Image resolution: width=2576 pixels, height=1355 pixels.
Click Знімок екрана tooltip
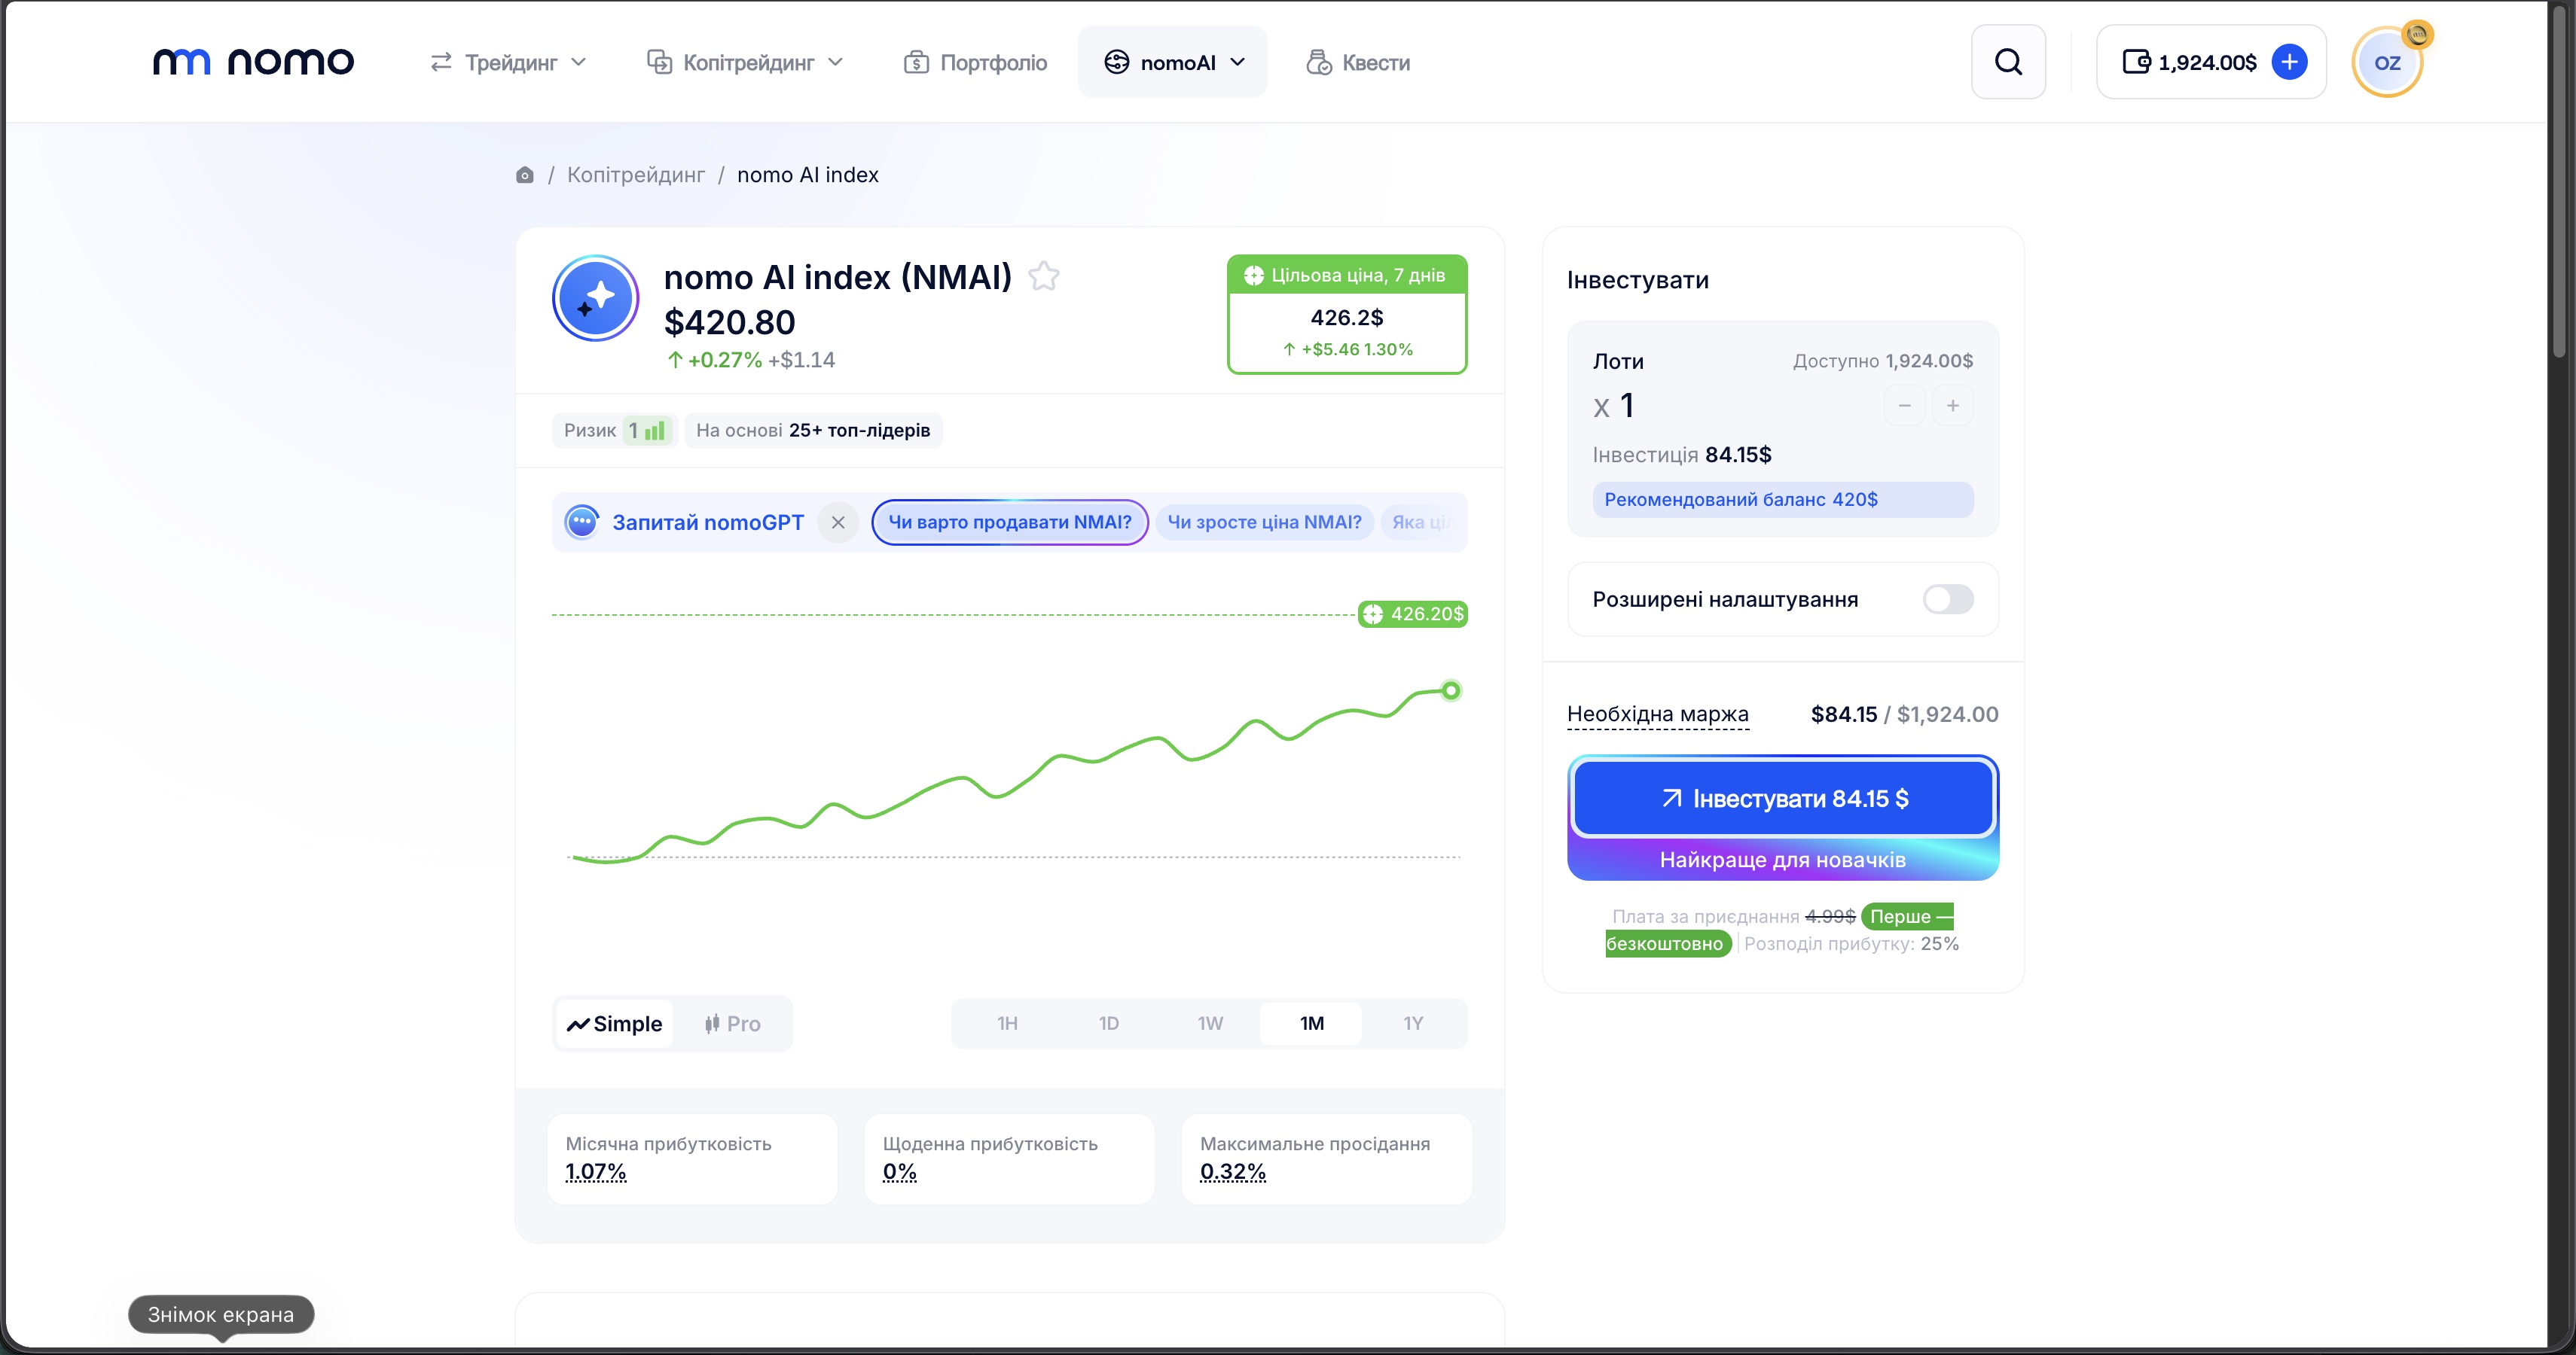click(221, 1314)
